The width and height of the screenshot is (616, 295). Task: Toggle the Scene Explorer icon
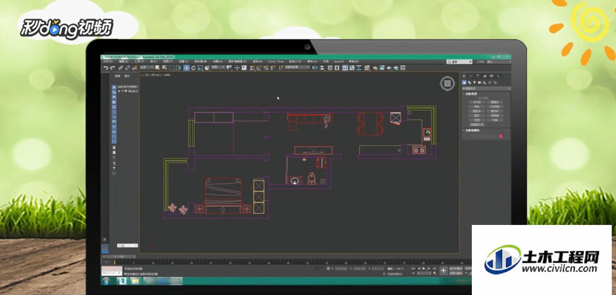pos(330,68)
